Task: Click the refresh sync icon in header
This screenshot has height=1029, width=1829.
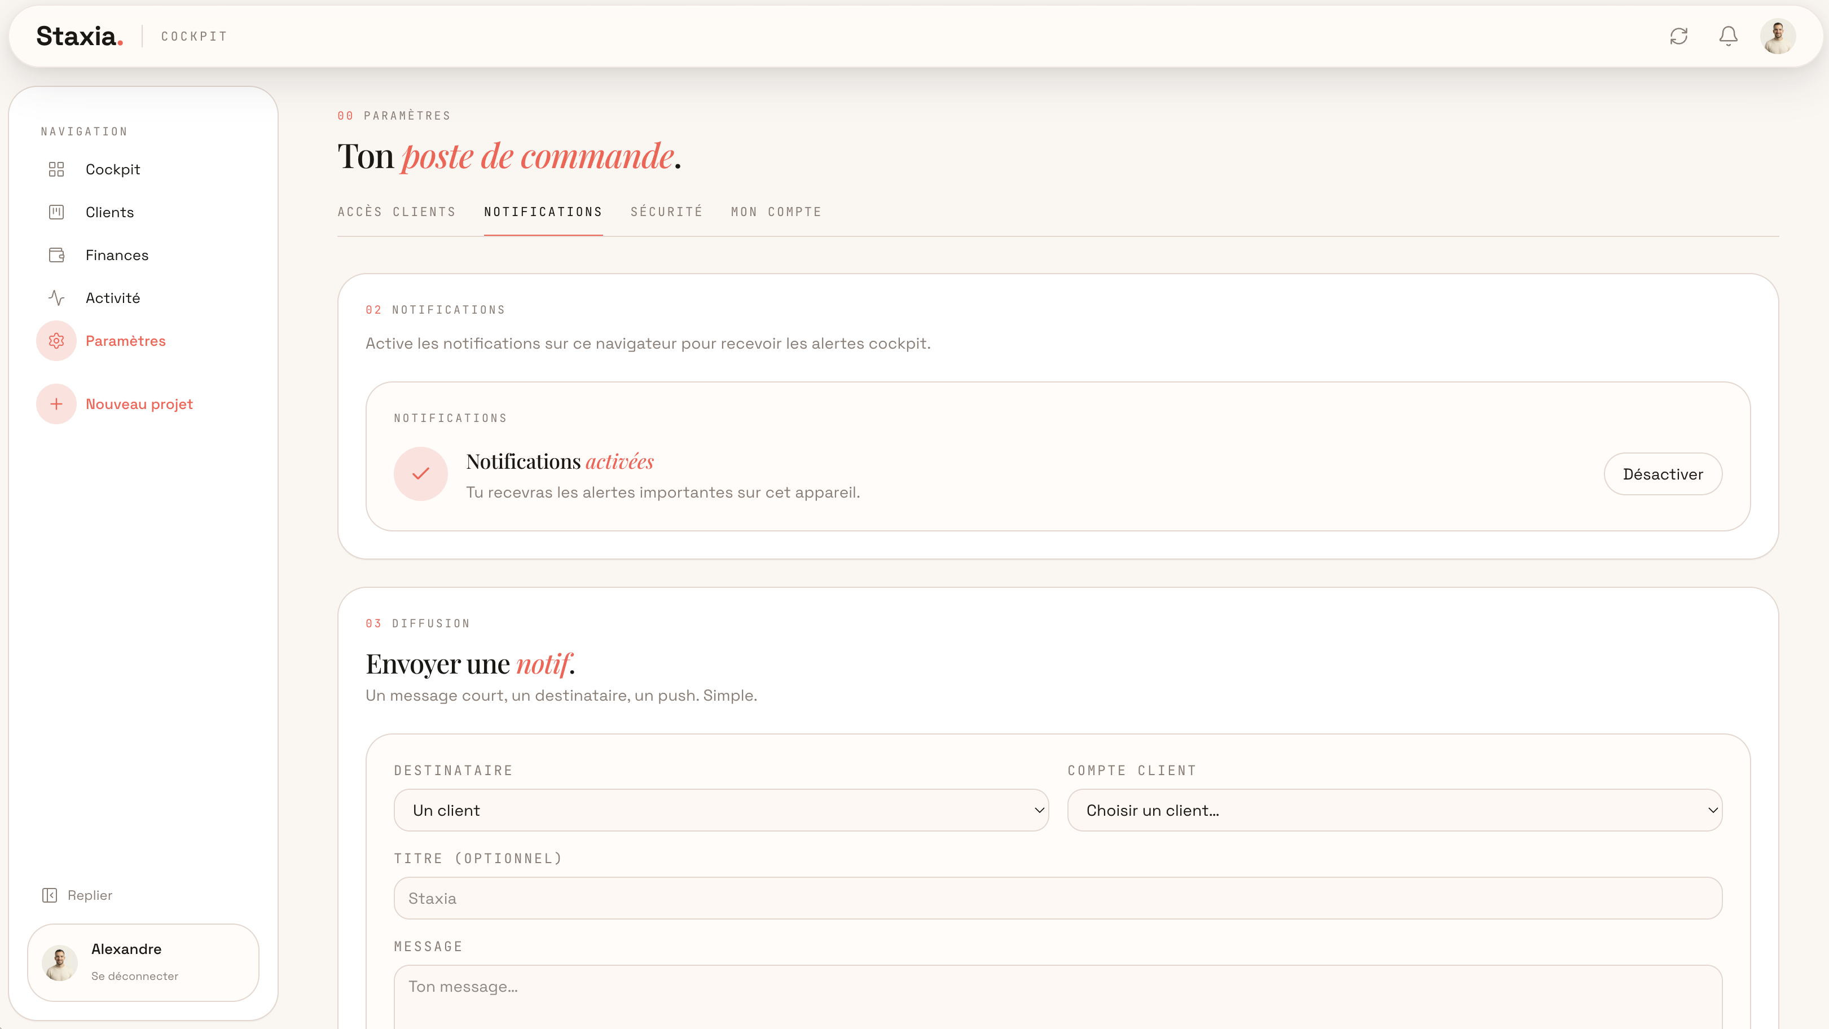Action: (x=1678, y=36)
